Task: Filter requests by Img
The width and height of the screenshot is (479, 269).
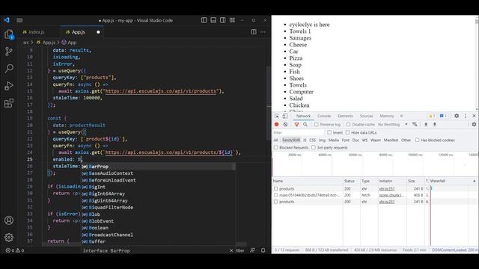Action: point(322,140)
